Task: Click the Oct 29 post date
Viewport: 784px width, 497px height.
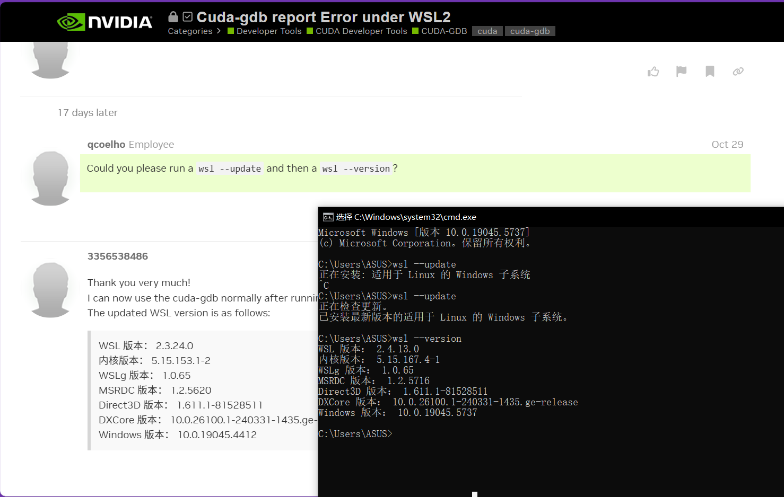Action: point(727,145)
